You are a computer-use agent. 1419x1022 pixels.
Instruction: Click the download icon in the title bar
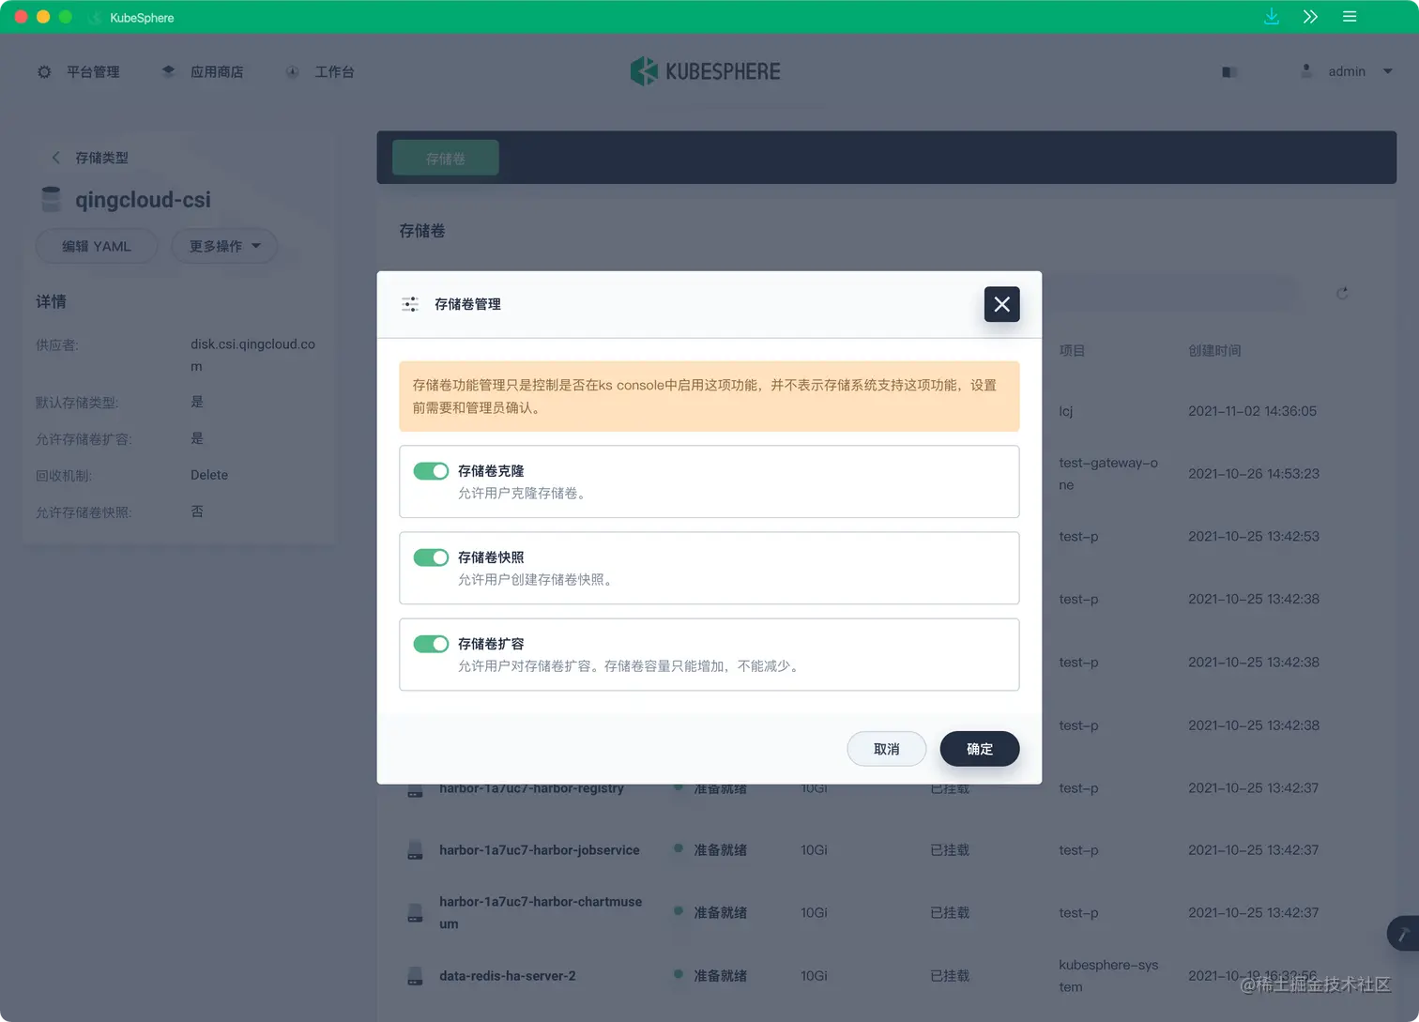point(1272,17)
